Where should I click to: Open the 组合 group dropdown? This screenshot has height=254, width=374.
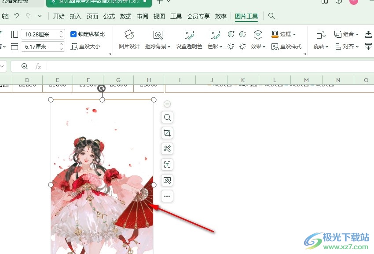coord(346,34)
